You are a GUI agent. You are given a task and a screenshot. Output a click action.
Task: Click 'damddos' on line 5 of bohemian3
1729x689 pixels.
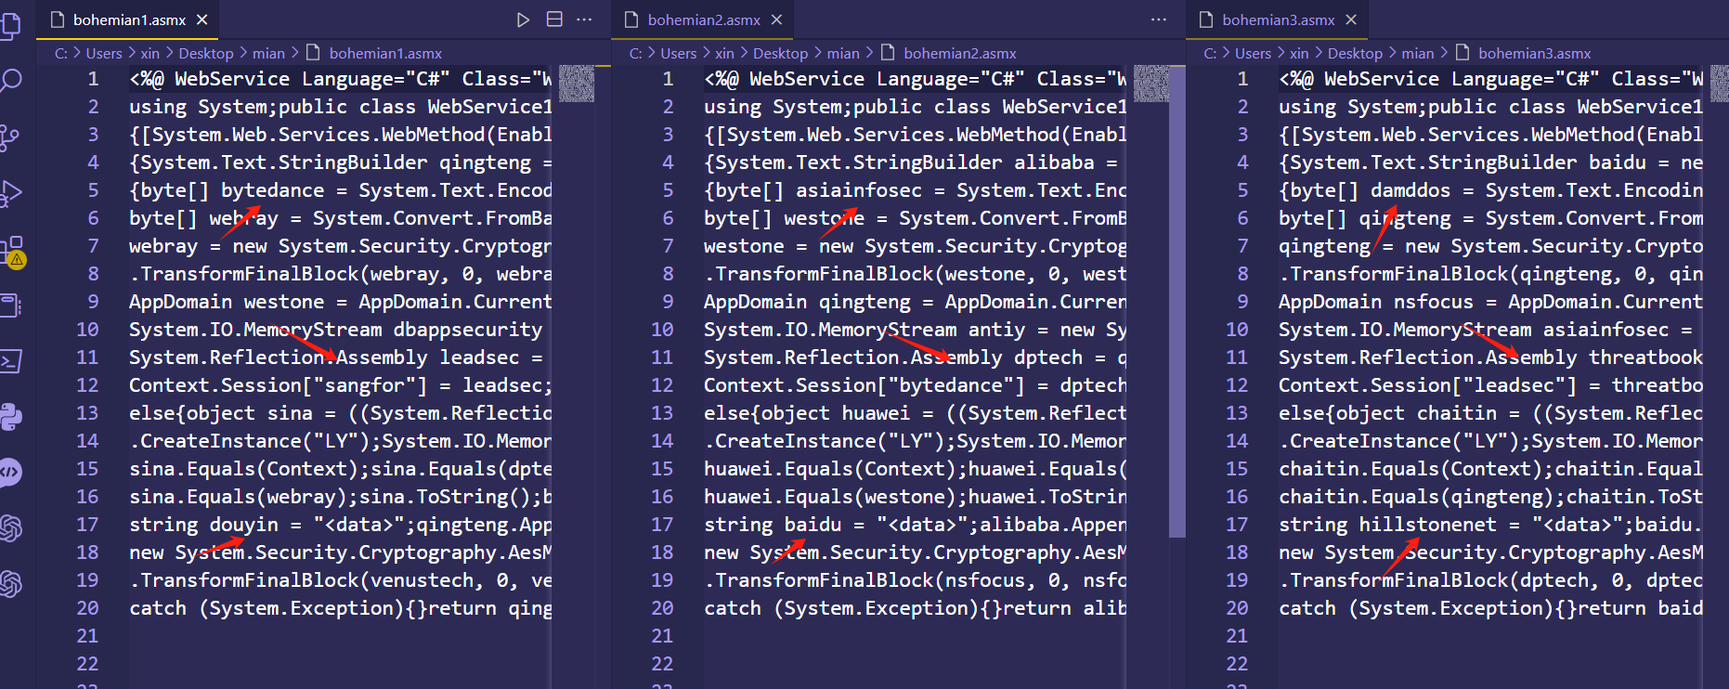coord(1410,190)
